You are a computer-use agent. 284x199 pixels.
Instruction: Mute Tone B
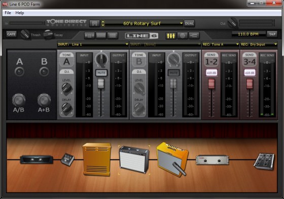tap(173, 73)
